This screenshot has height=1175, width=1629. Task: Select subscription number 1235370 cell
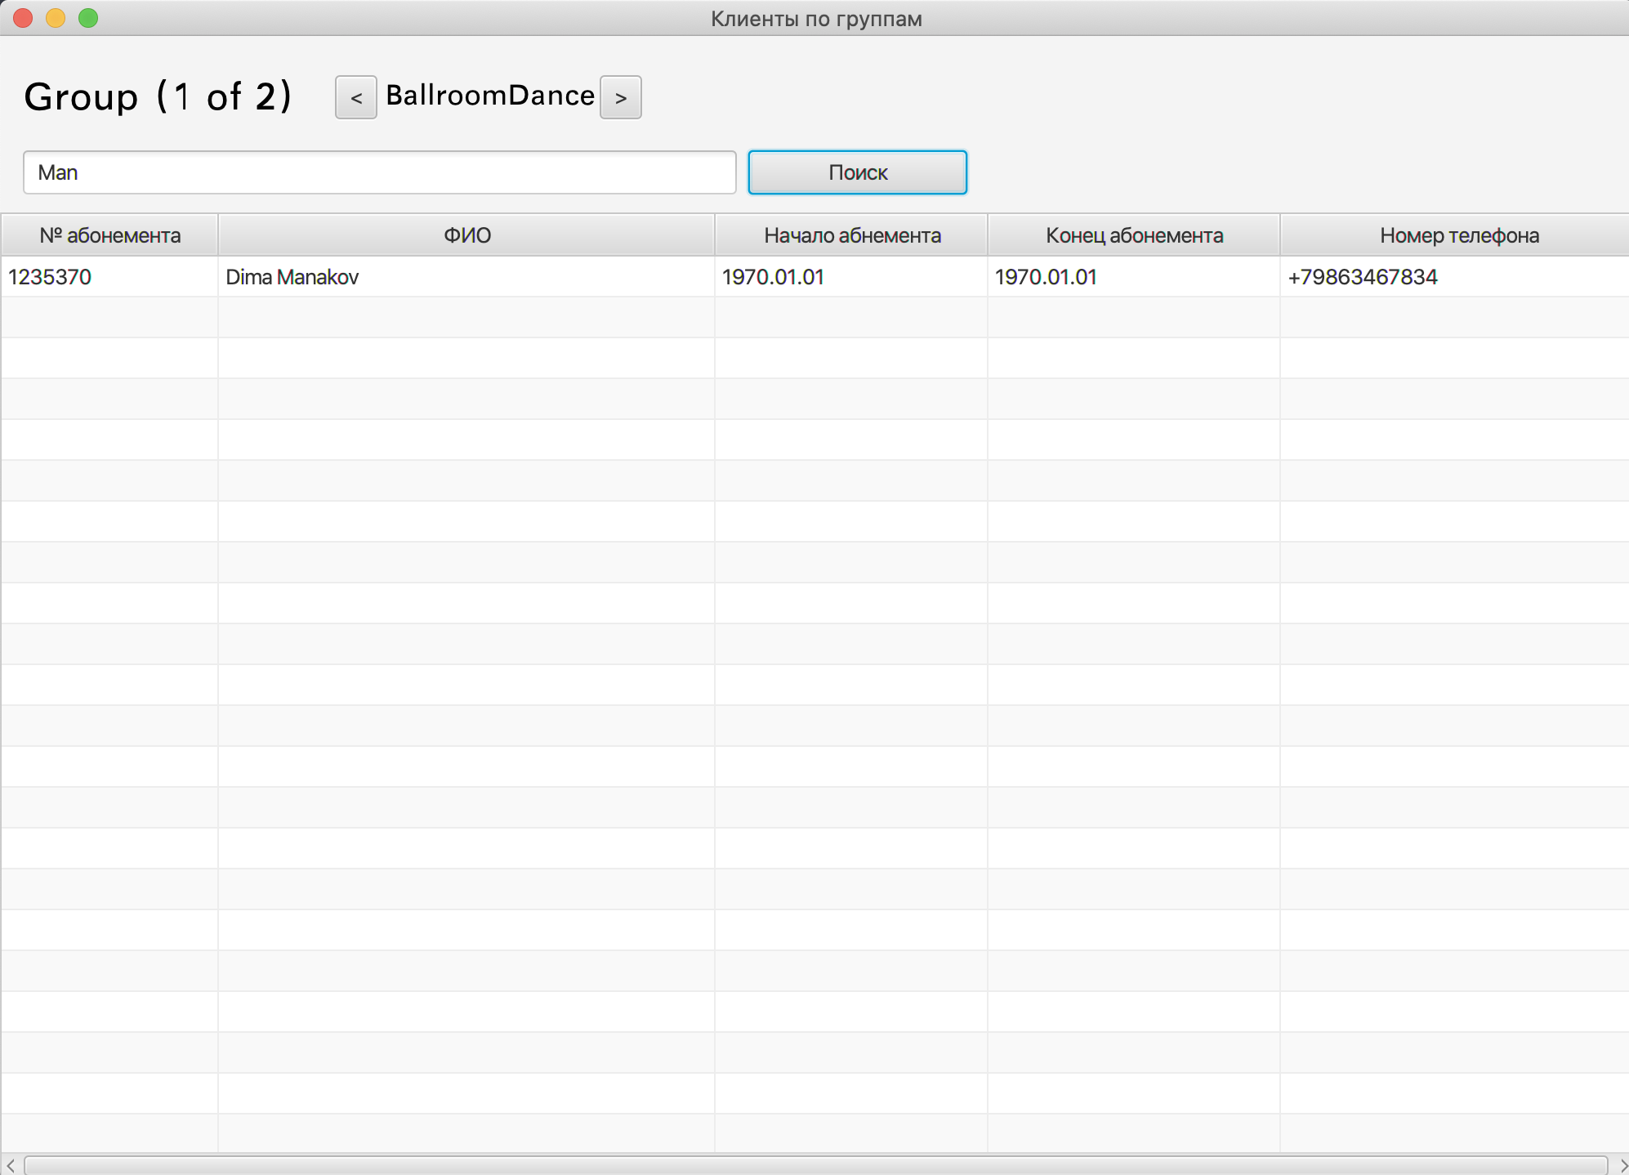click(109, 277)
